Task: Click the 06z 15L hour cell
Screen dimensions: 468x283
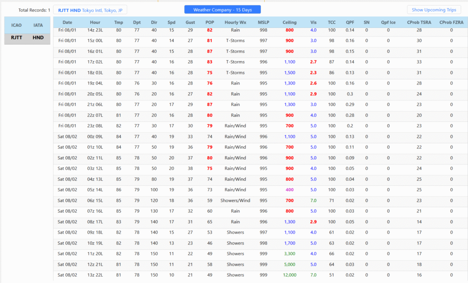Action: pos(95,201)
